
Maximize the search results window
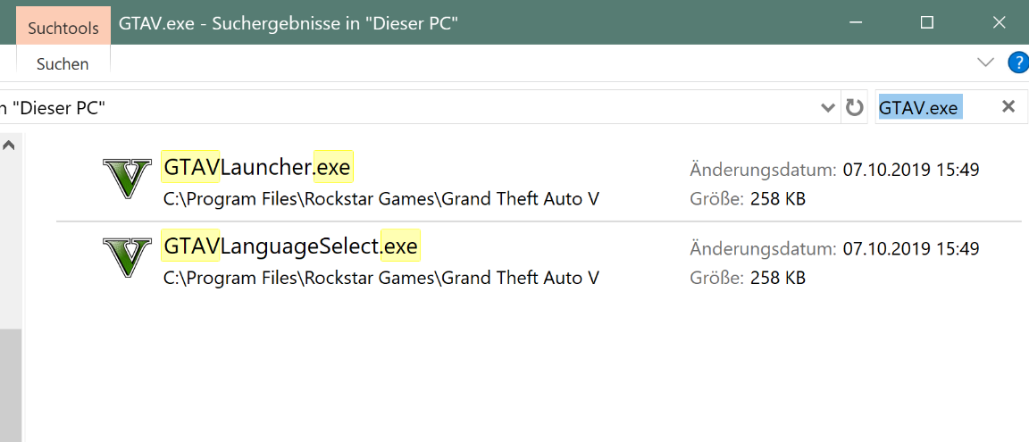point(926,21)
